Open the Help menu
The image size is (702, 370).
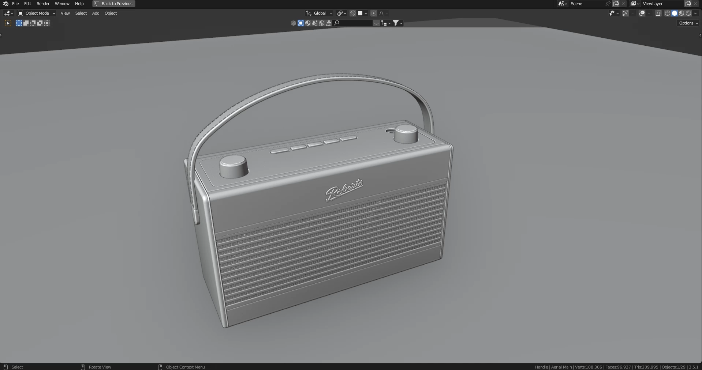pos(79,4)
